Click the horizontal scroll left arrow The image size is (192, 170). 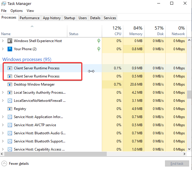[x=2, y=154]
